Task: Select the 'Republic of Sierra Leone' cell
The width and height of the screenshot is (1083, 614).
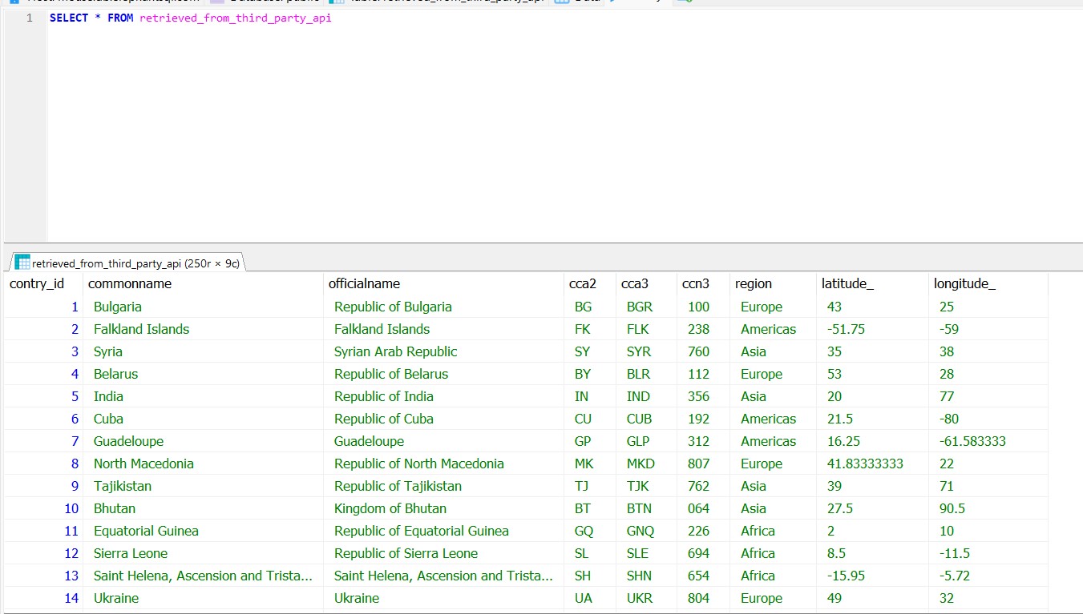Action: click(x=443, y=553)
